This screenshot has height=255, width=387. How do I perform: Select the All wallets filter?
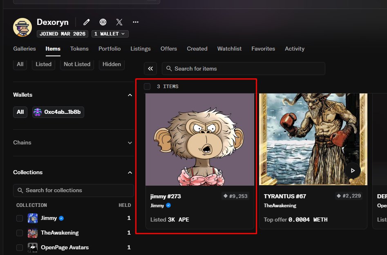[20, 112]
